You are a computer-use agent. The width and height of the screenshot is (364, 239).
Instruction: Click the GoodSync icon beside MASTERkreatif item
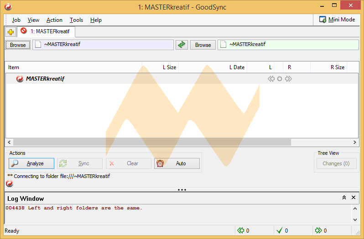click(20, 79)
